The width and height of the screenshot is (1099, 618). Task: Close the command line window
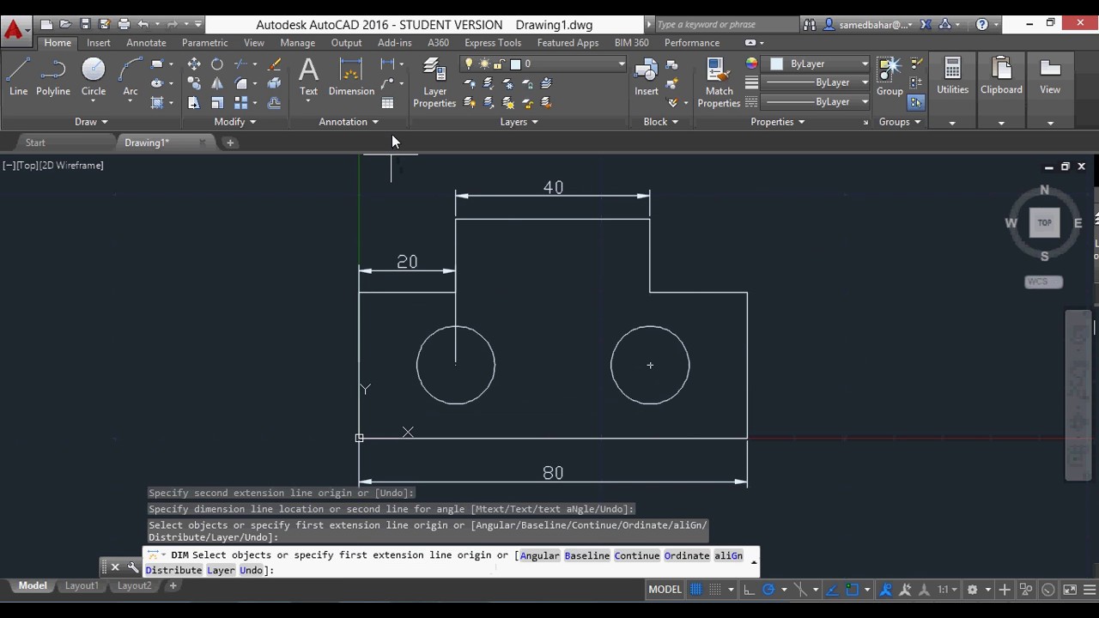115,567
